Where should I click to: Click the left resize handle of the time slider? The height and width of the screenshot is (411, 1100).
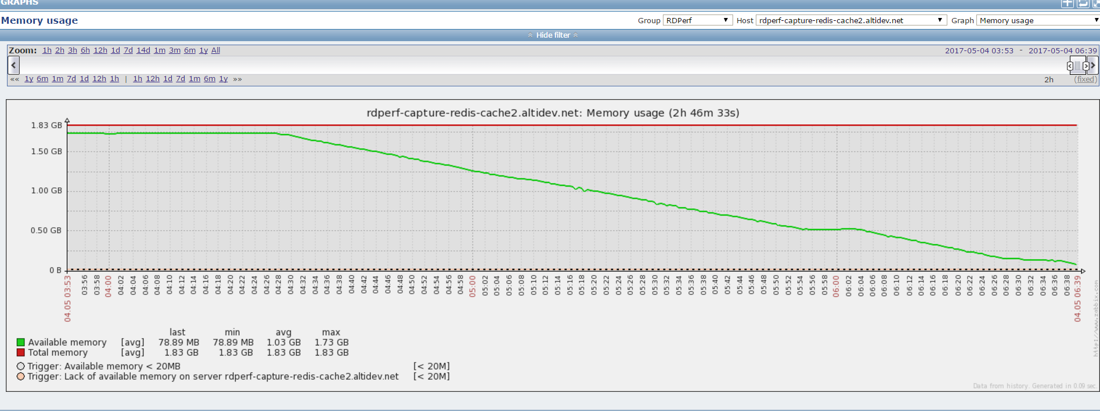click(x=1070, y=66)
